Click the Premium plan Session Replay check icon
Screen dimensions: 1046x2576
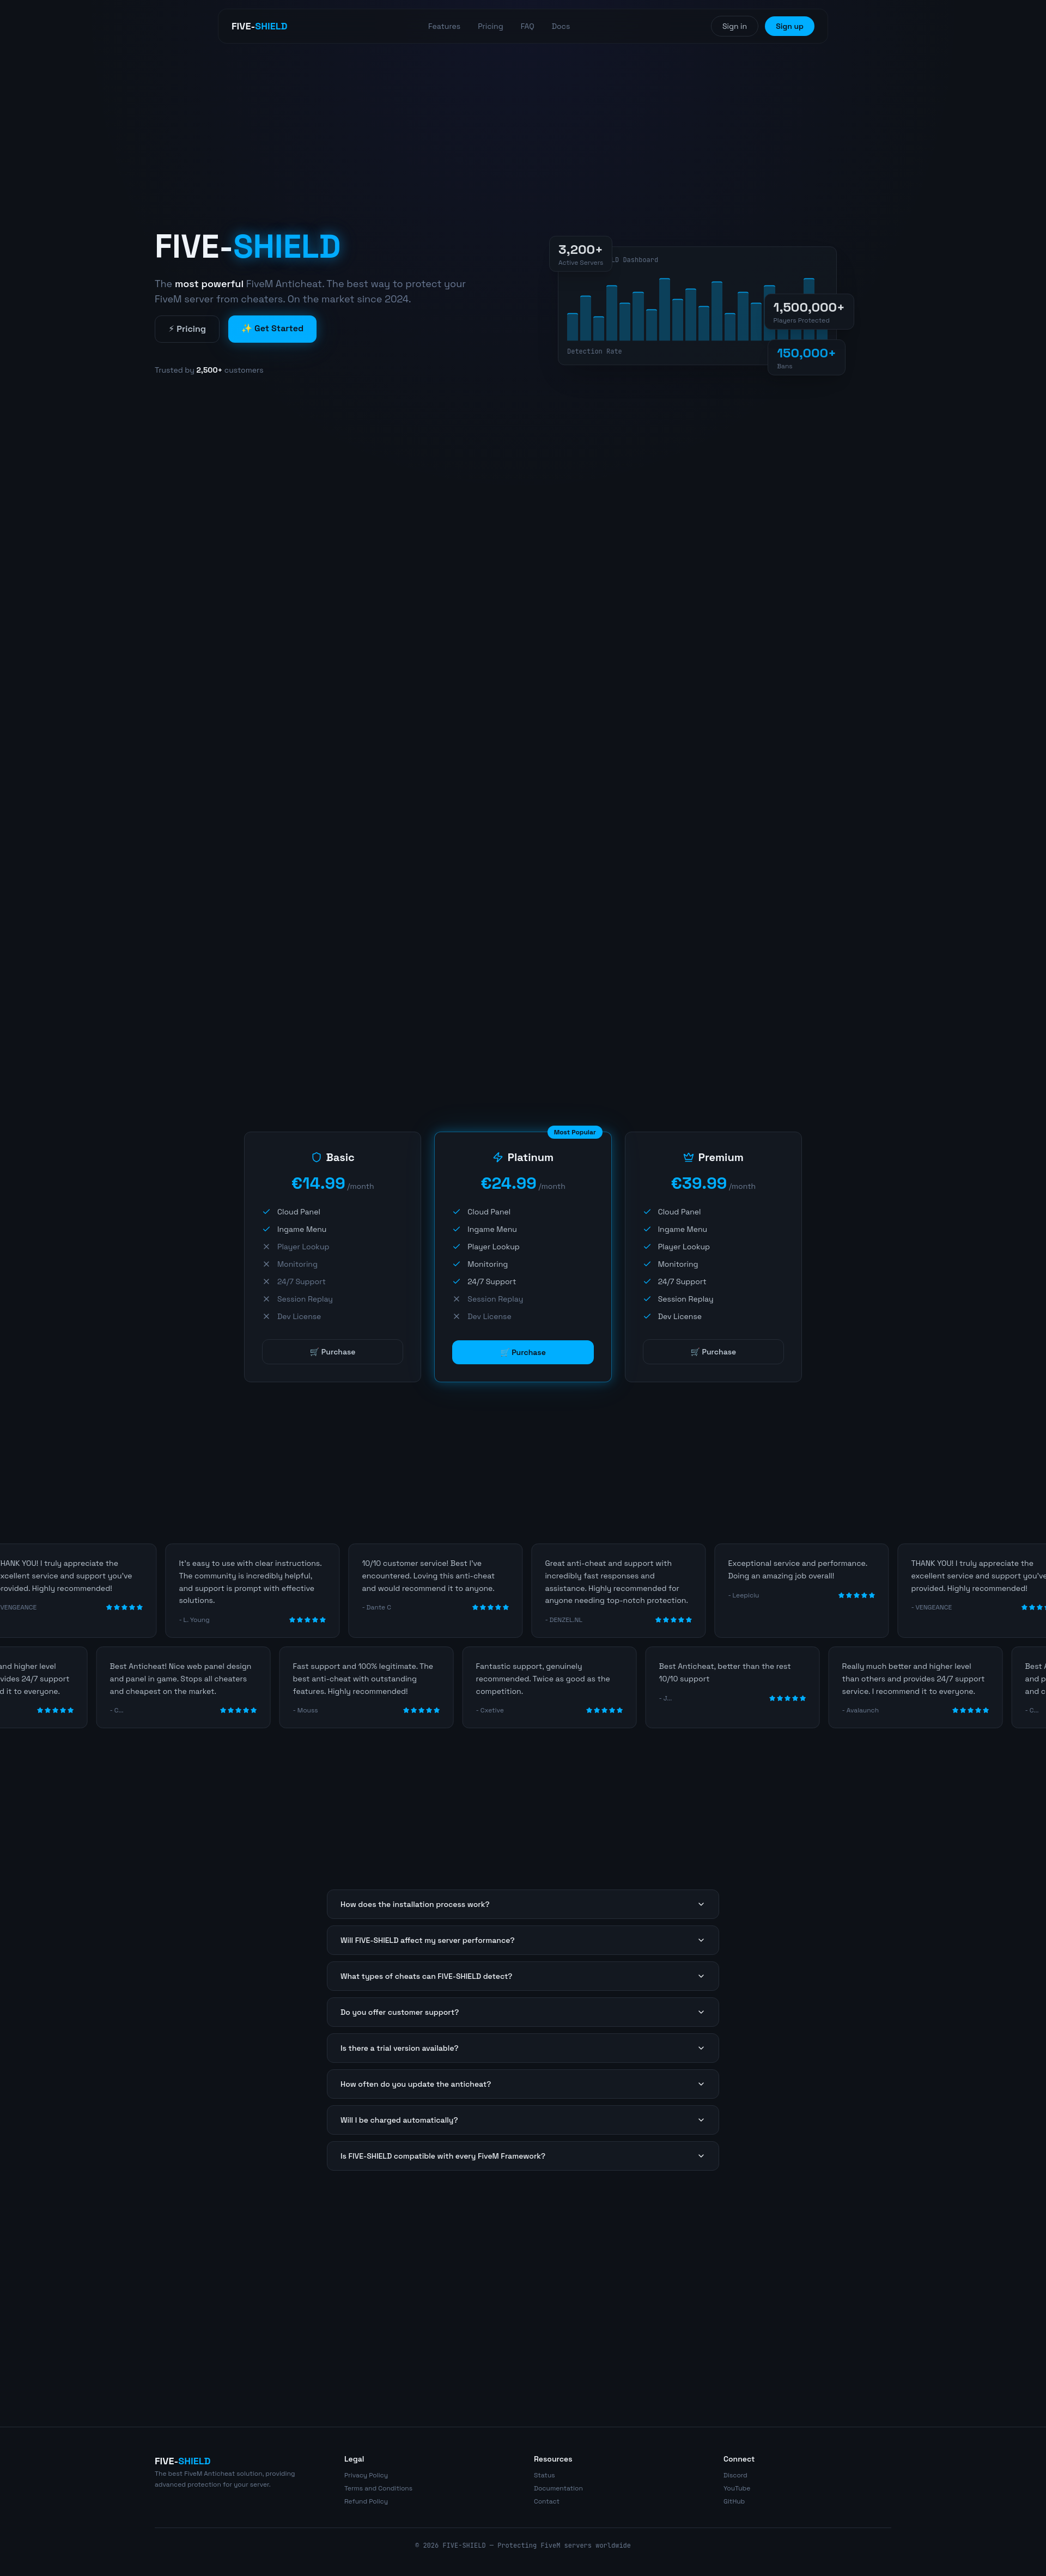[647, 1299]
